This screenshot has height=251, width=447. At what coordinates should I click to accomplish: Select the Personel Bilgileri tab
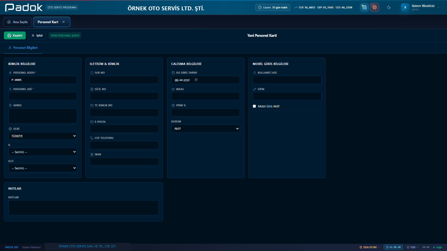23,48
